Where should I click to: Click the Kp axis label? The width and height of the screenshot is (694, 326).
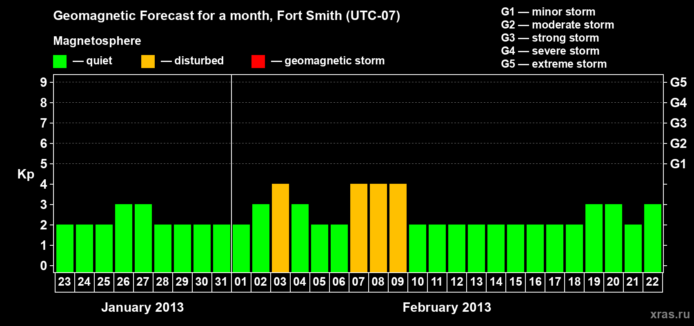click(x=26, y=174)
